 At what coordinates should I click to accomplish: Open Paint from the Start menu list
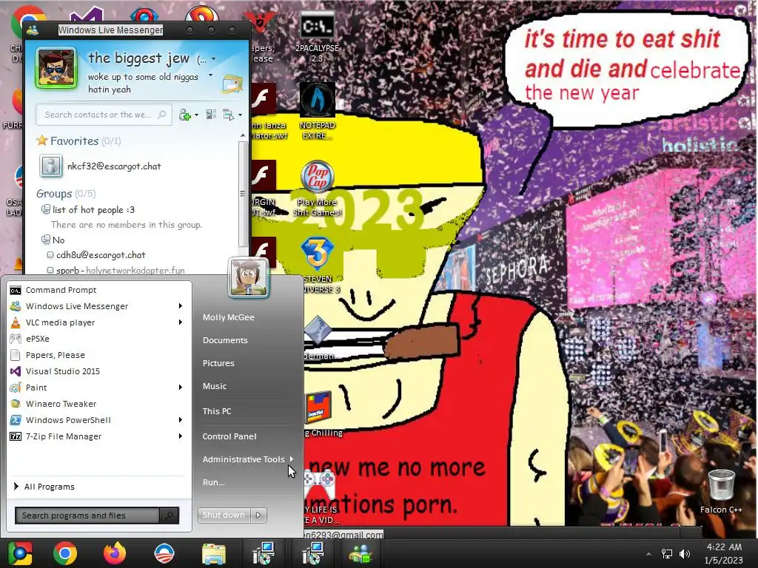(99, 388)
